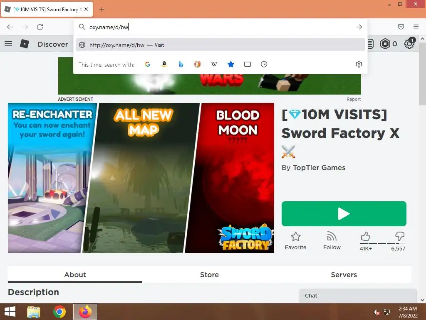Open the Firefox application menu

coord(416,27)
